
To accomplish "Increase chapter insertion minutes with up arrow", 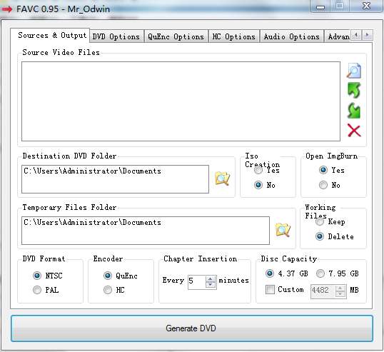I will [x=210, y=278].
